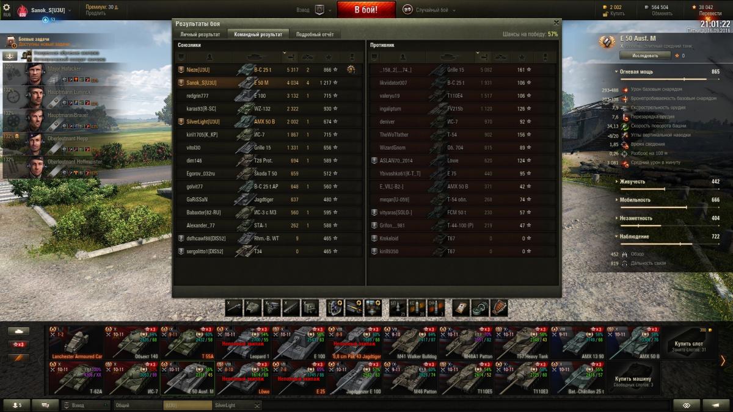Open radio module slot icon
733x412 pixels.
click(x=310, y=307)
